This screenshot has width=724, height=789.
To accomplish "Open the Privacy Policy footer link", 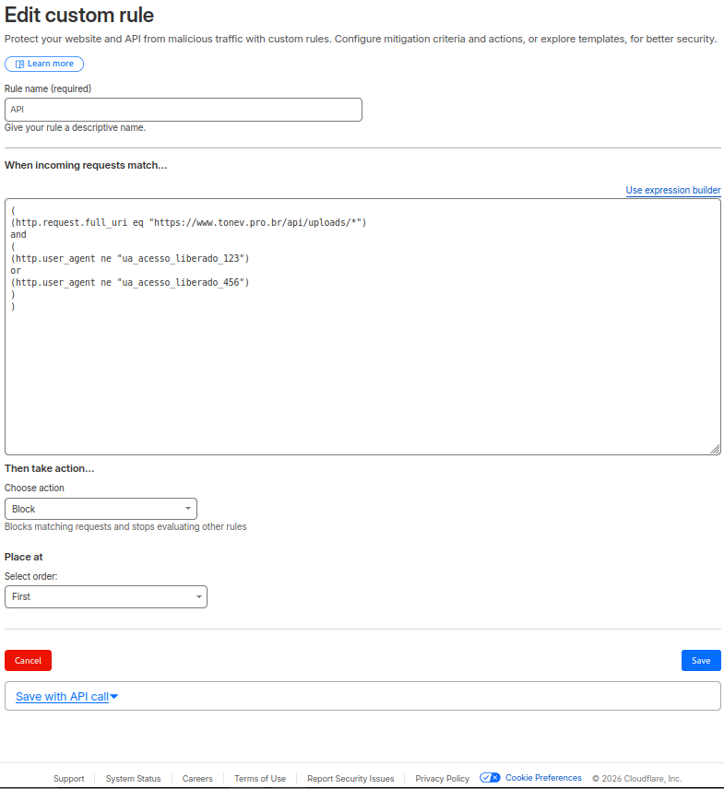I will coord(442,779).
